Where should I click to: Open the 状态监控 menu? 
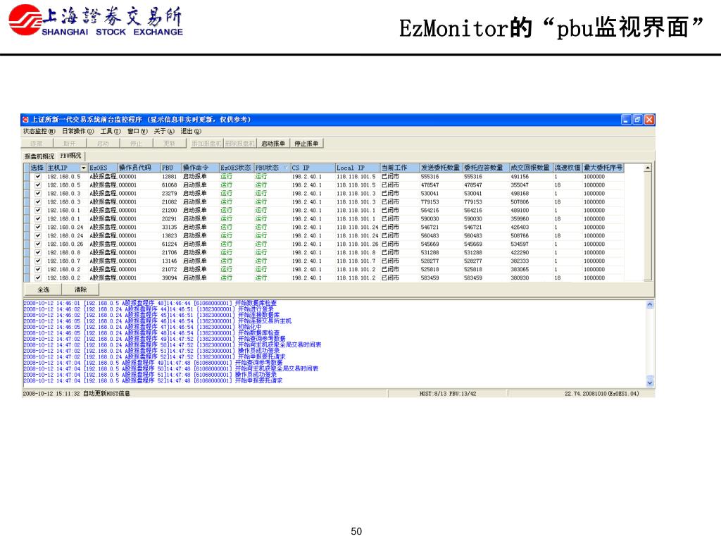click(x=39, y=132)
